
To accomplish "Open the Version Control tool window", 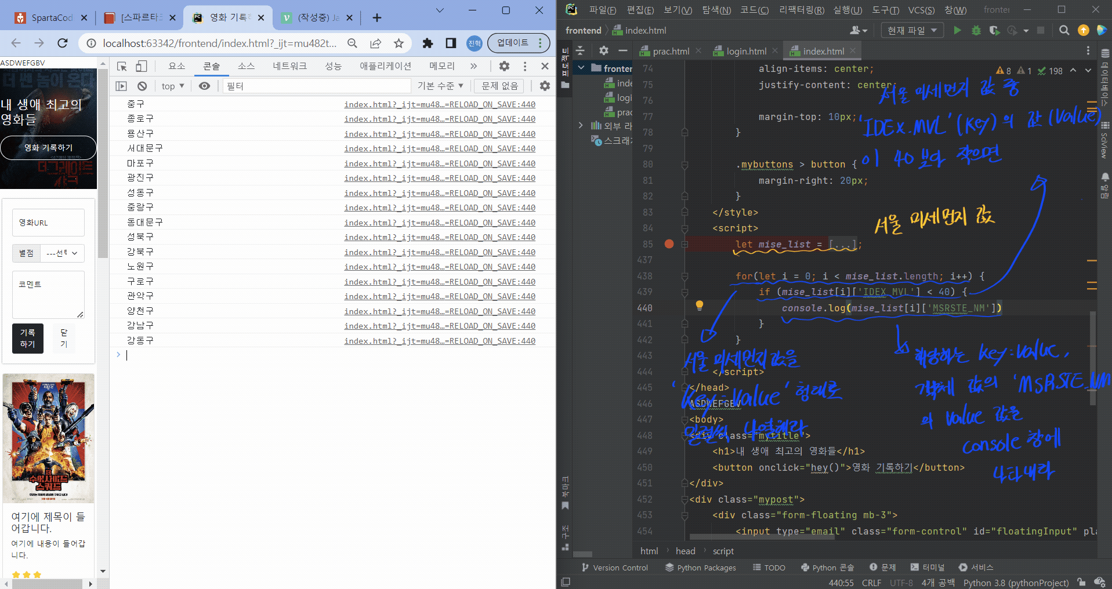I will pyautogui.click(x=614, y=568).
